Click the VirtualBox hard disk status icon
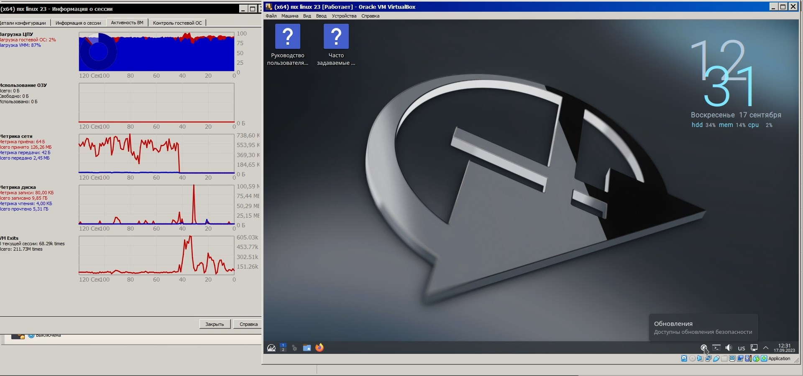This screenshot has width=803, height=376. pyautogui.click(x=684, y=358)
